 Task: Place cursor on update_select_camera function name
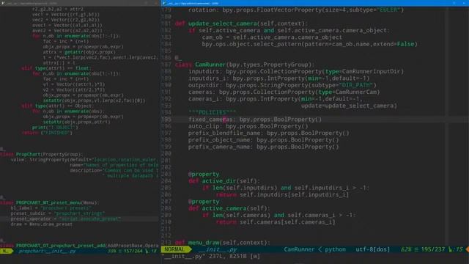pos(223,23)
